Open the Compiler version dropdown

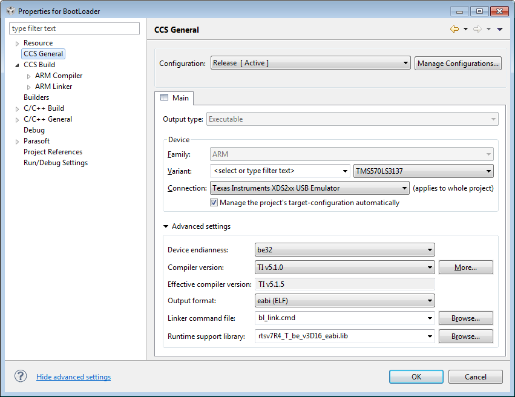(x=344, y=267)
